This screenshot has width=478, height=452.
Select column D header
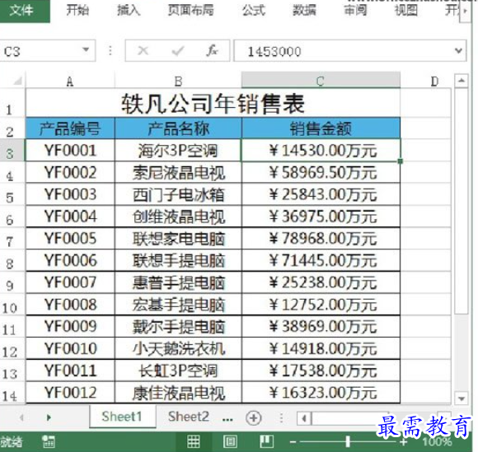click(x=434, y=81)
